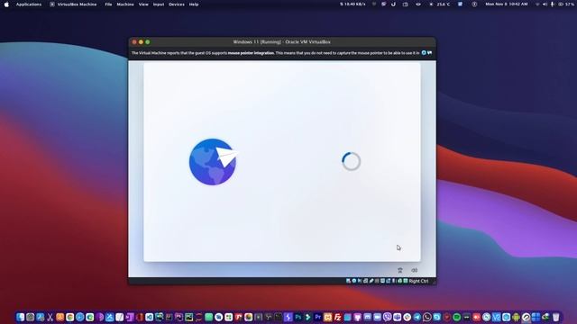Open optical drive indicator in VirtualBox status bar
The image size is (577, 324).
click(x=354, y=281)
